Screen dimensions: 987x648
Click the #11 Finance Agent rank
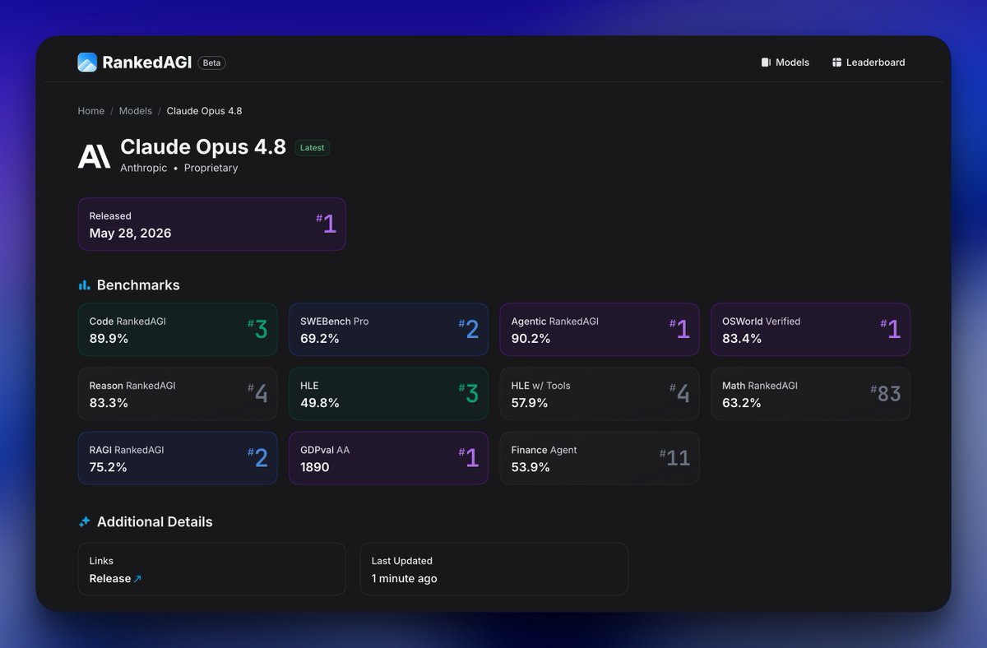[674, 458]
